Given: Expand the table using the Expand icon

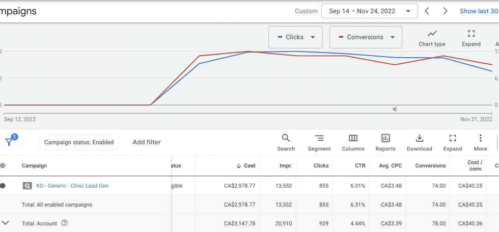Looking at the screenshot, I should 452,142.
